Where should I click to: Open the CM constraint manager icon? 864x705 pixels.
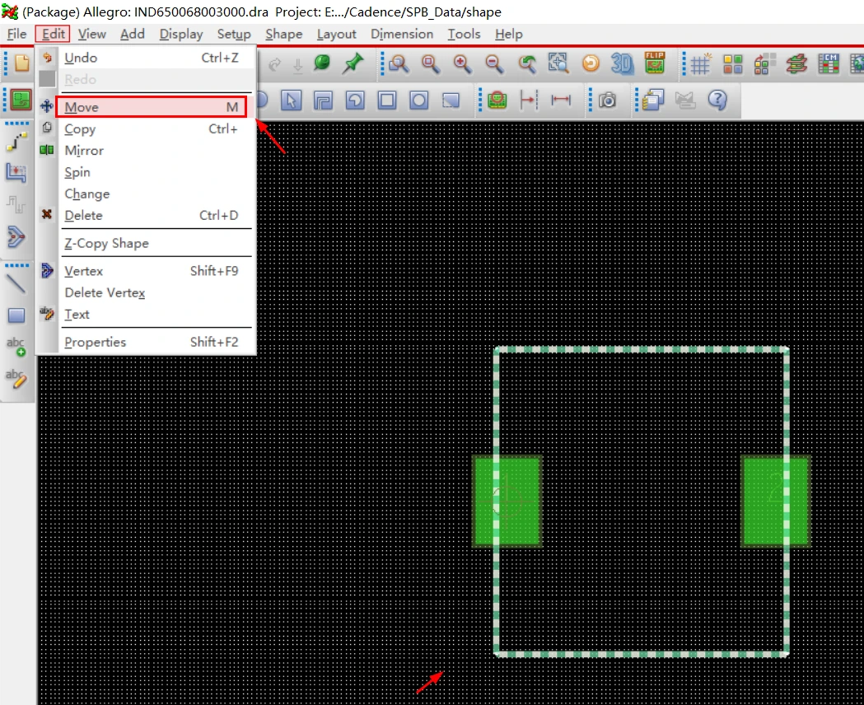tap(829, 64)
